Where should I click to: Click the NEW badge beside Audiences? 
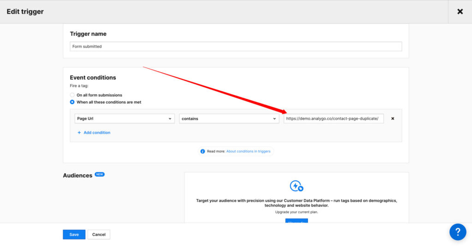(x=100, y=175)
